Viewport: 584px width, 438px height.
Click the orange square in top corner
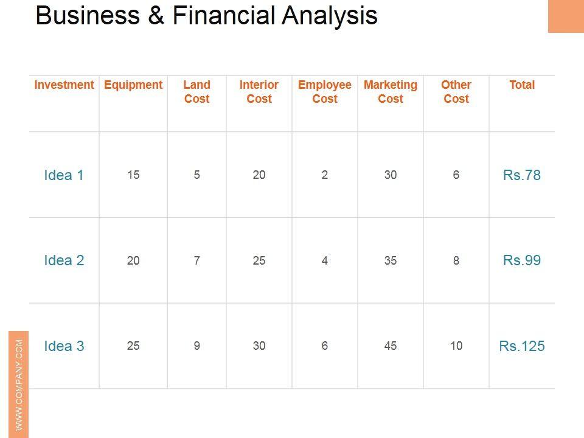coord(566,16)
